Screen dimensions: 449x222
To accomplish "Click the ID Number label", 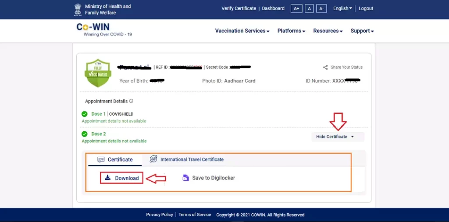I will pos(318,81).
